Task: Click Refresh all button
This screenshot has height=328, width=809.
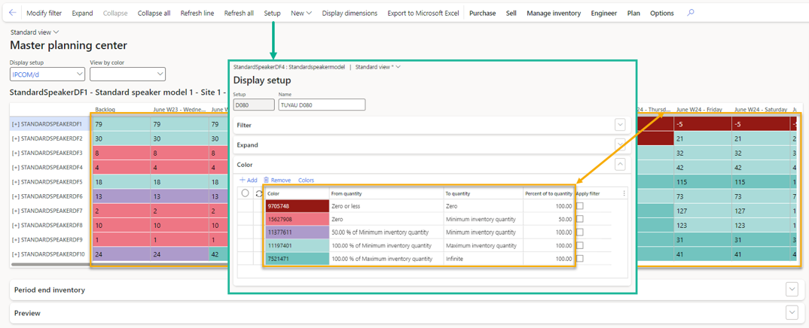Action: [239, 14]
